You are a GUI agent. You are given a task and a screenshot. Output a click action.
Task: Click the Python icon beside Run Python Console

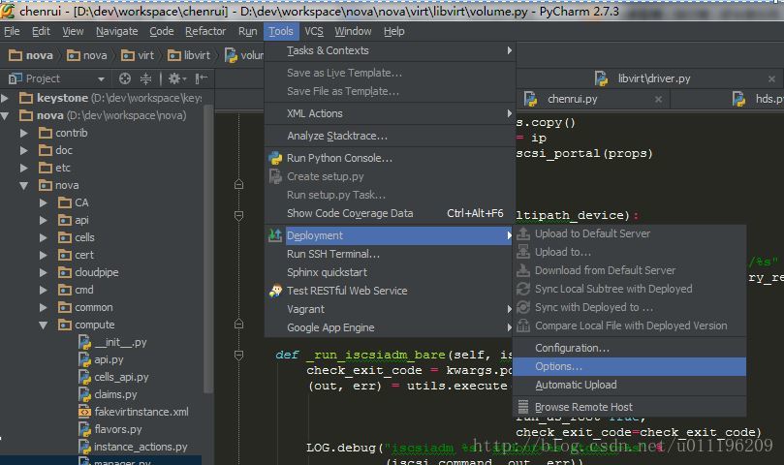(x=275, y=158)
